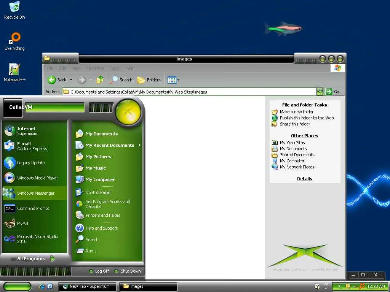Open the View menu

coord(76,68)
